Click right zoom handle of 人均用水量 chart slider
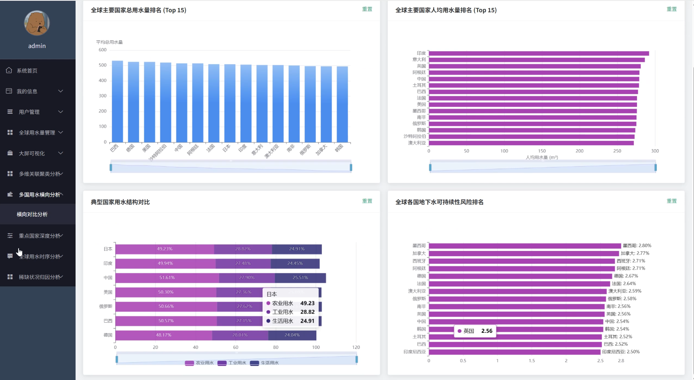 [656, 167]
